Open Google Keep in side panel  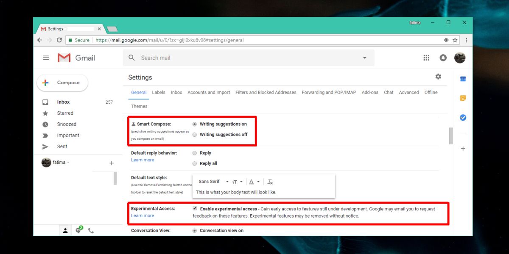[x=463, y=98]
